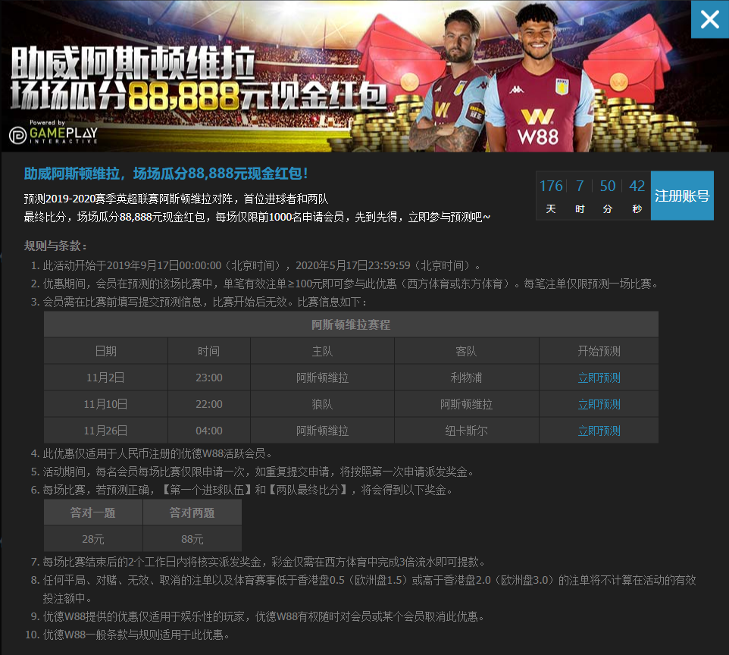Click the home team cell 狼队

coord(322,404)
